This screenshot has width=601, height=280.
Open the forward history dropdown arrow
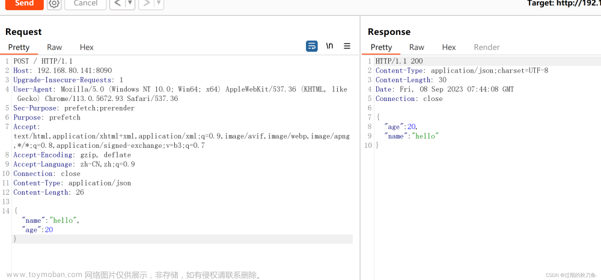point(159,4)
